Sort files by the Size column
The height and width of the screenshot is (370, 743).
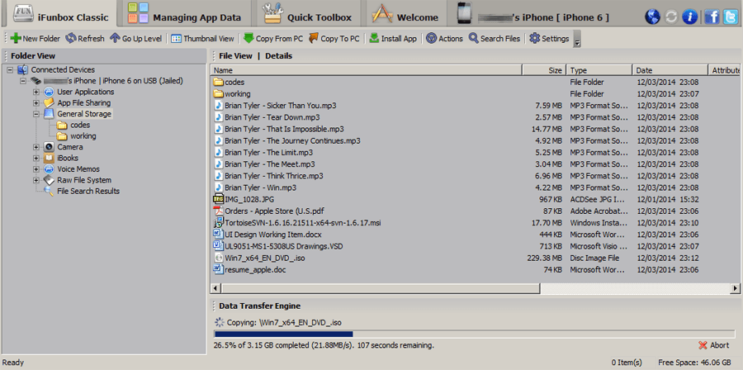(x=544, y=70)
